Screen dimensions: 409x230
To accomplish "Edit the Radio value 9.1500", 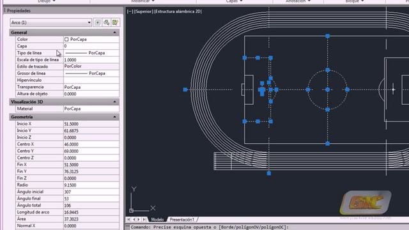I will [x=91, y=185].
